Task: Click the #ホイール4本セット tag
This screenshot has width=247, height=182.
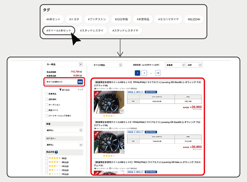Action: pos(58,30)
